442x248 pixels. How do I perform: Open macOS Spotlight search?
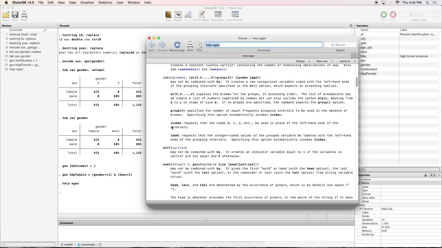(427, 2)
